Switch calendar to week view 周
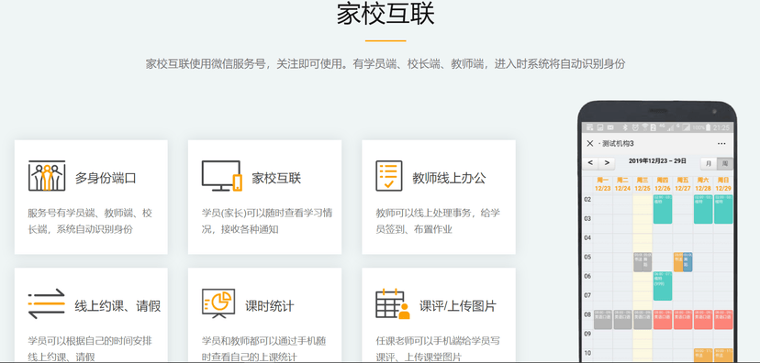Screen dimensions: 760x363 coord(725,163)
